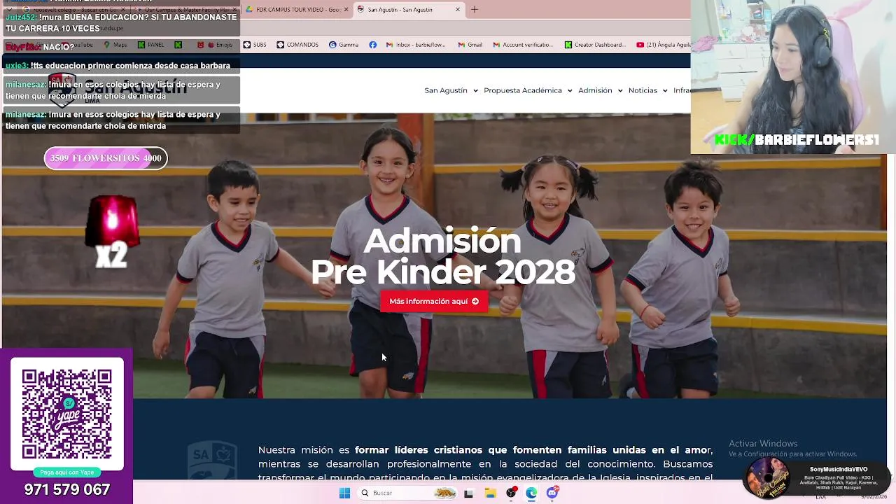Click the Yape QR code image

click(x=66, y=414)
